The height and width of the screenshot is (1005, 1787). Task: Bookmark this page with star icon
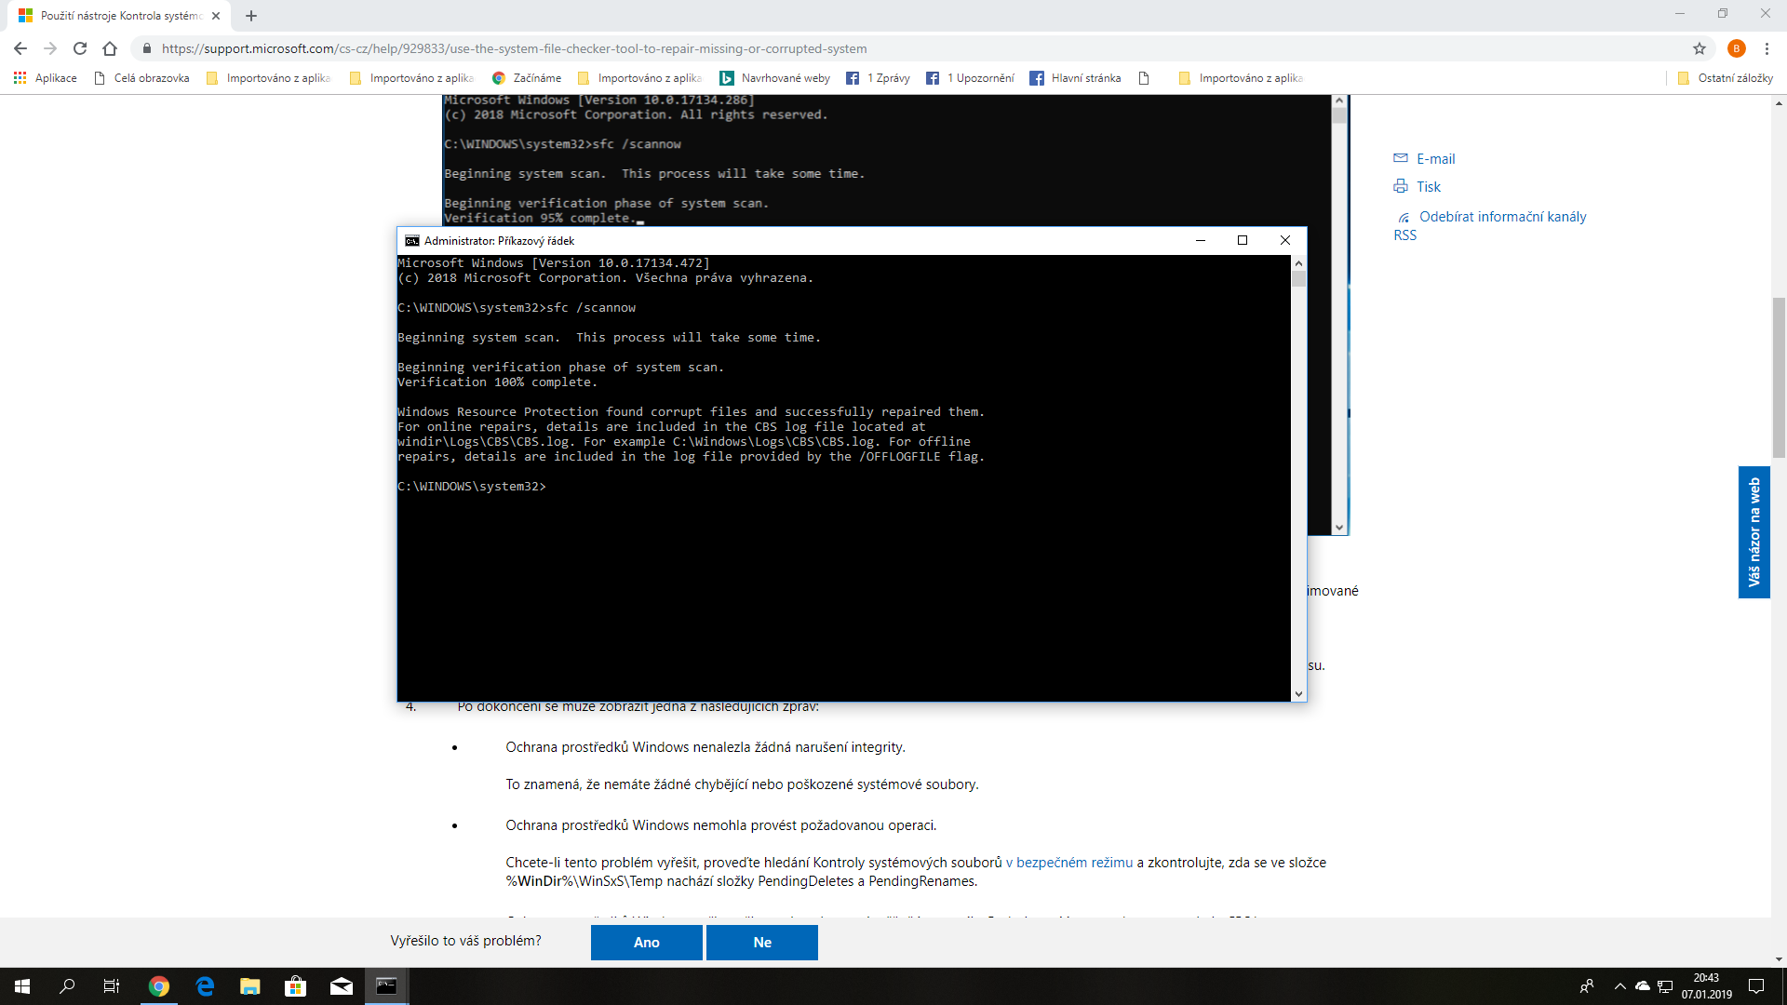tap(1700, 48)
